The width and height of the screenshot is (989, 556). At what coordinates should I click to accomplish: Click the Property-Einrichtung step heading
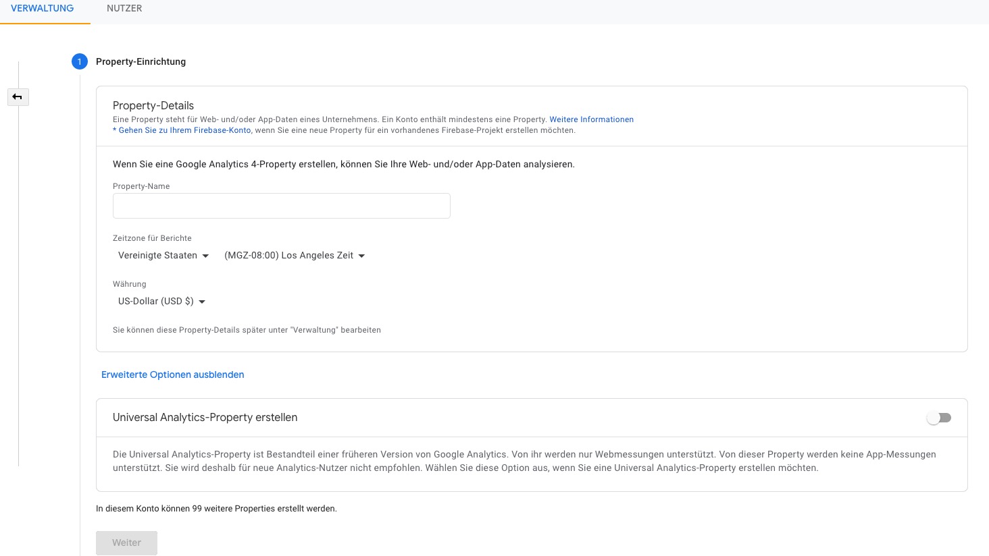point(141,61)
